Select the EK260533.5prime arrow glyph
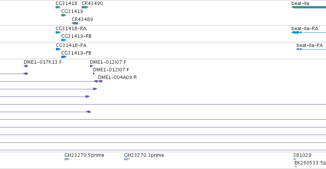The width and height of the screenshot is (326, 169). point(296,167)
